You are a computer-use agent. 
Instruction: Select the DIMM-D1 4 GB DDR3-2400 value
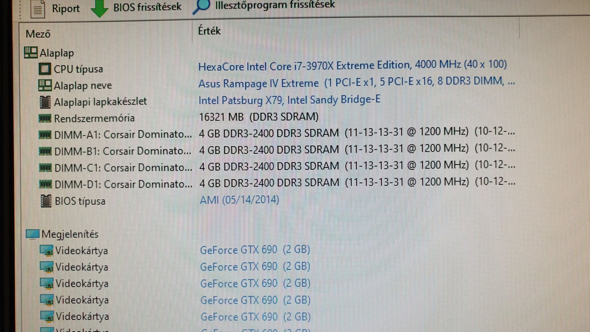pyautogui.click(x=357, y=182)
